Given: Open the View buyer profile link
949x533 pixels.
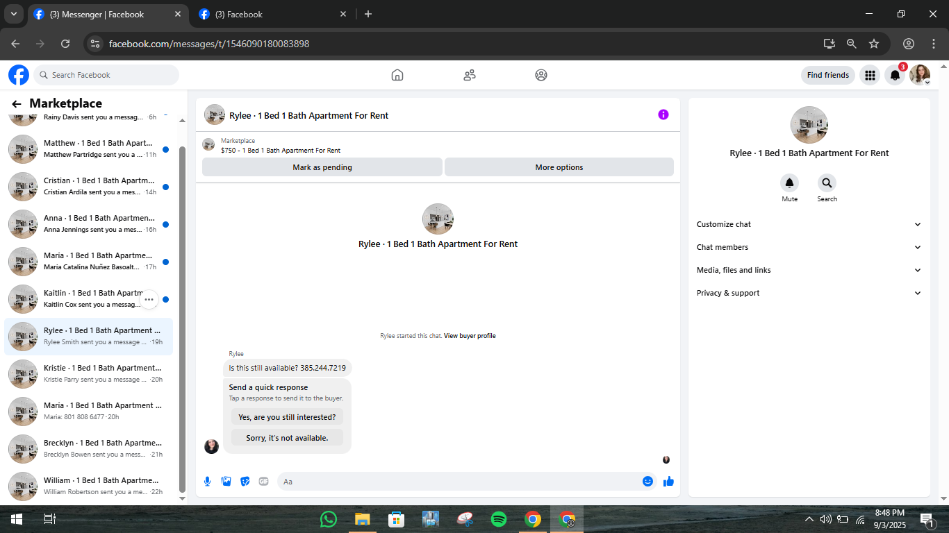Looking at the screenshot, I should click(470, 336).
